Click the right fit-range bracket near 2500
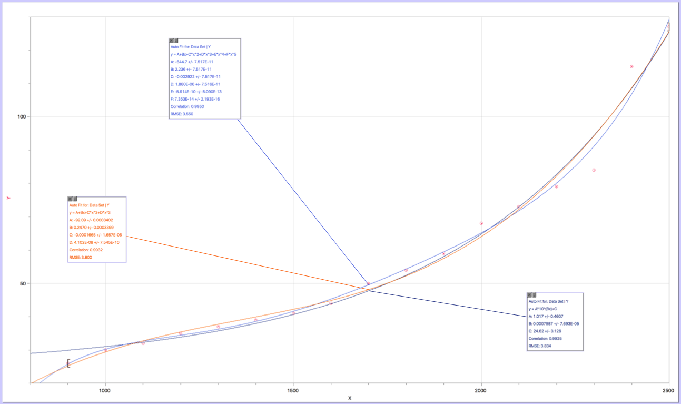 click(668, 27)
